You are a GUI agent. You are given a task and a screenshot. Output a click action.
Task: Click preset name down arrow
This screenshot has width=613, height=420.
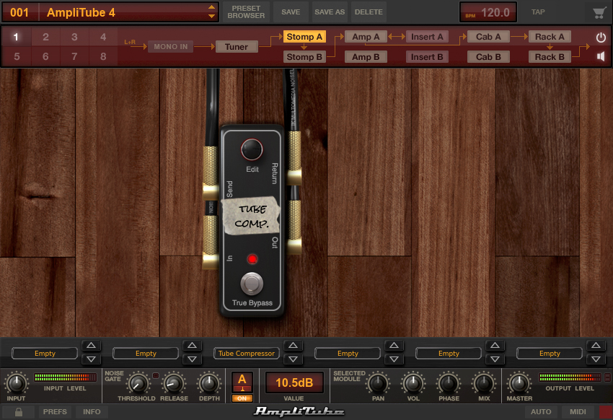click(211, 17)
